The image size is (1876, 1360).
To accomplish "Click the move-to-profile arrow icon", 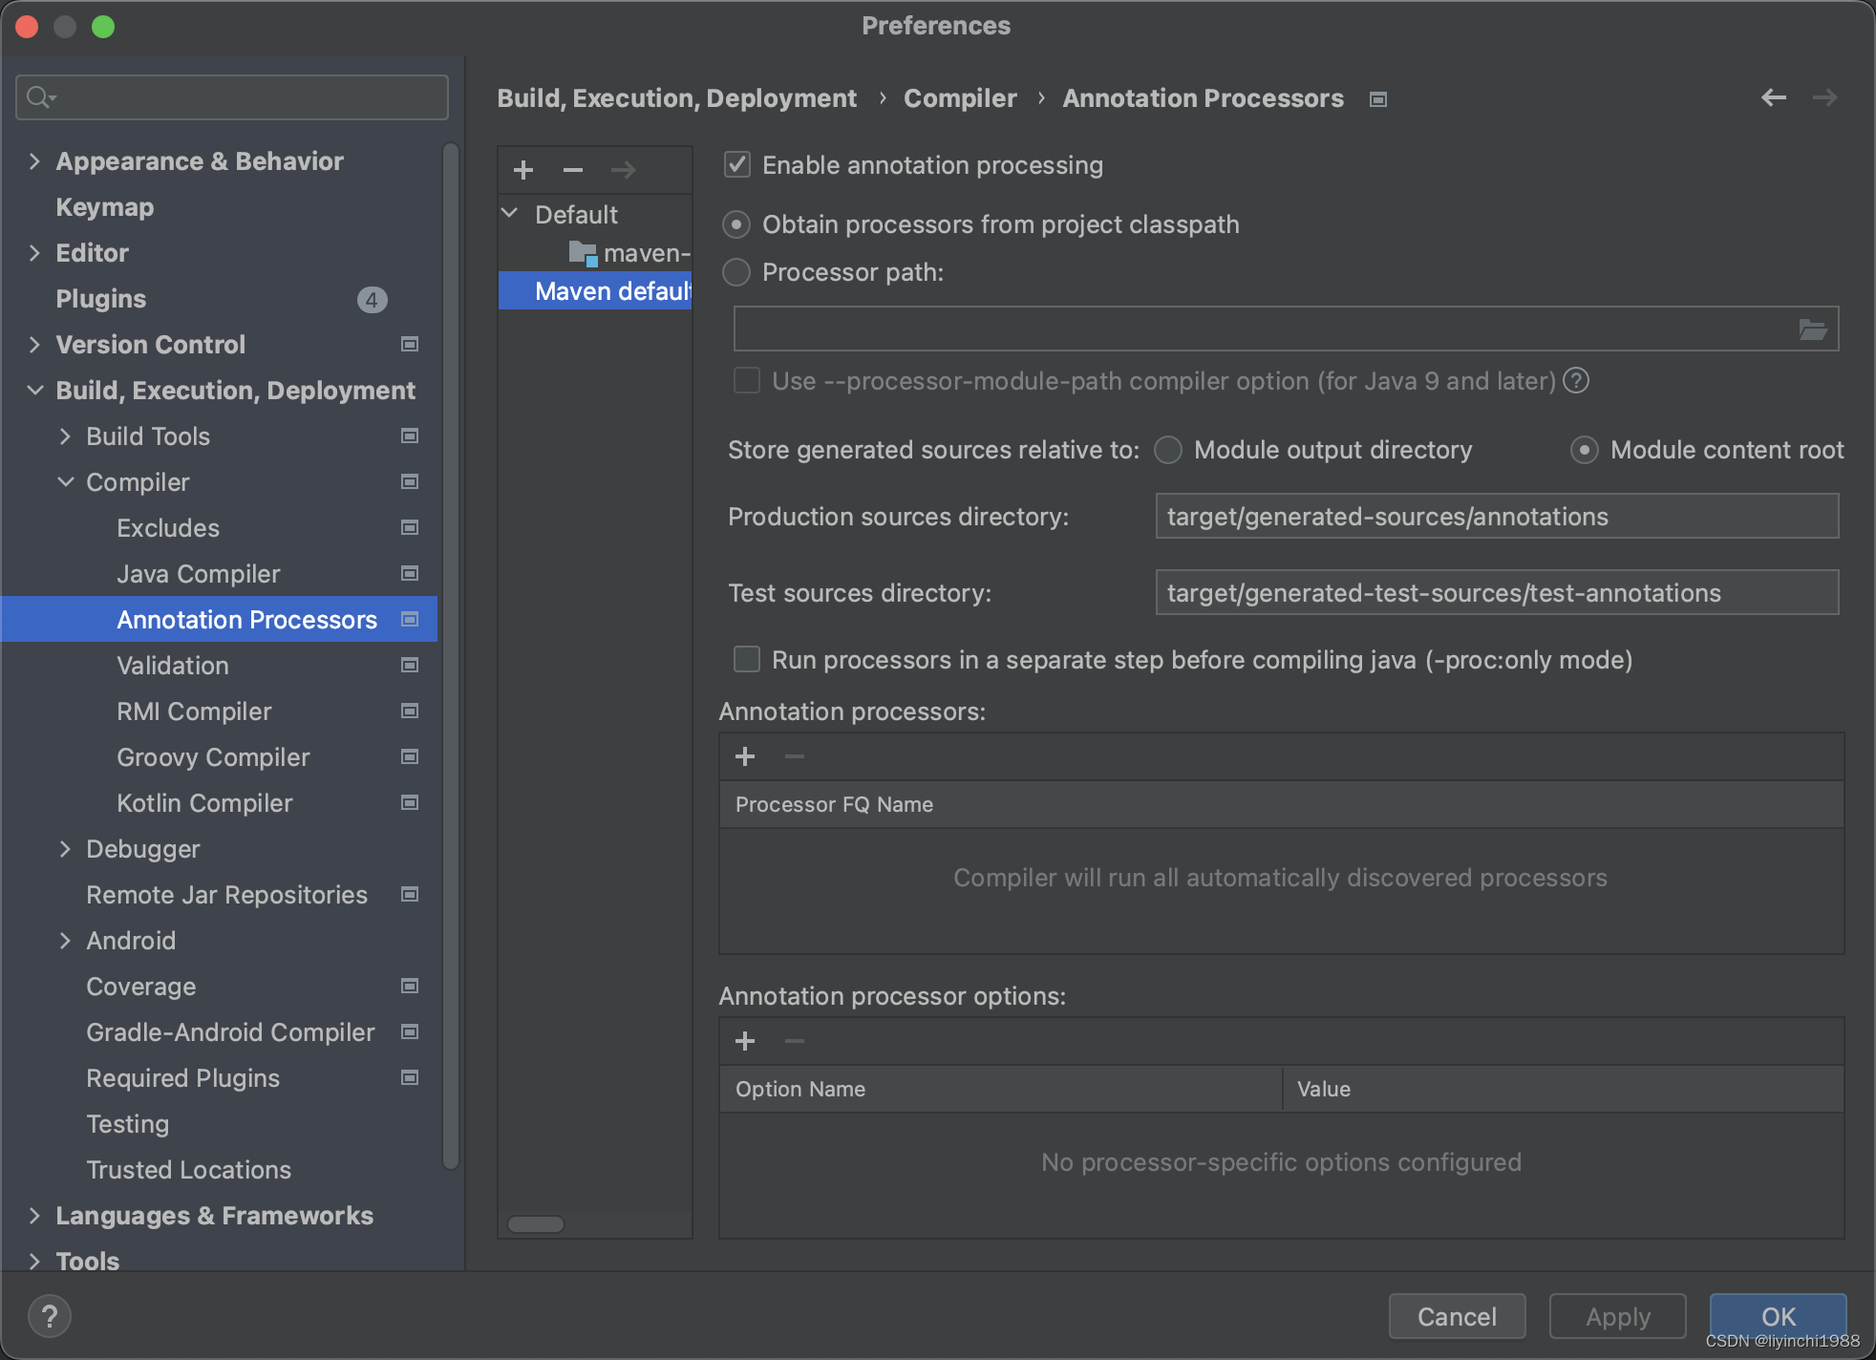I will pyautogui.click(x=622, y=169).
